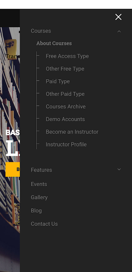Go to Events page
This screenshot has height=272, width=132.
[39, 184]
